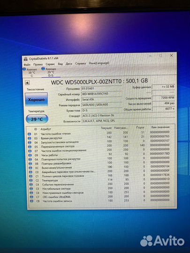The width and height of the screenshot is (190, 253).
Task: Click the 29 °C temperature button
Action: [37, 119]
